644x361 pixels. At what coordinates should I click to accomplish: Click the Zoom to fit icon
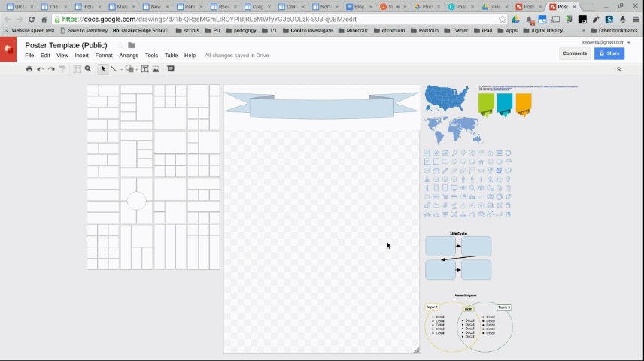(77, 69)
